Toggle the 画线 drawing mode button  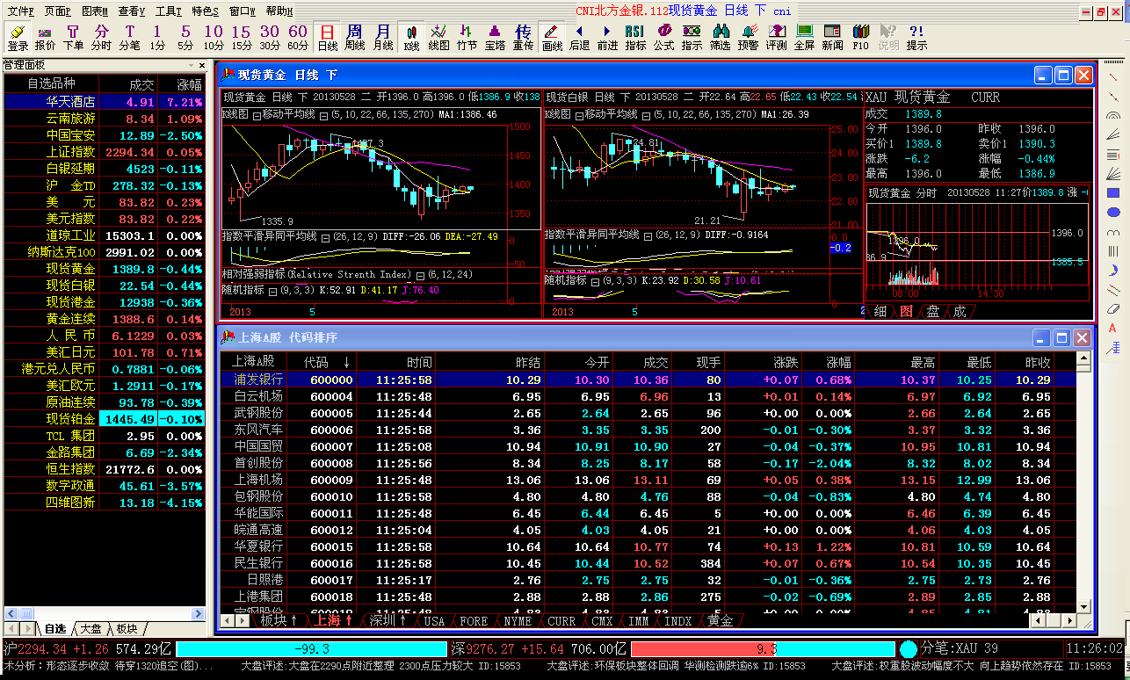pos(552,37)
